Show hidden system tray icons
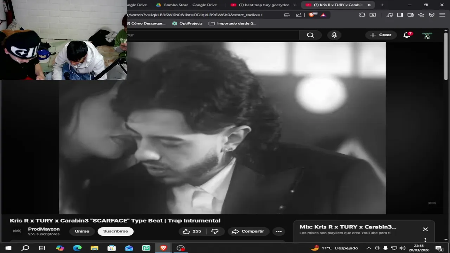450x253 pixels. pos(369,248)
